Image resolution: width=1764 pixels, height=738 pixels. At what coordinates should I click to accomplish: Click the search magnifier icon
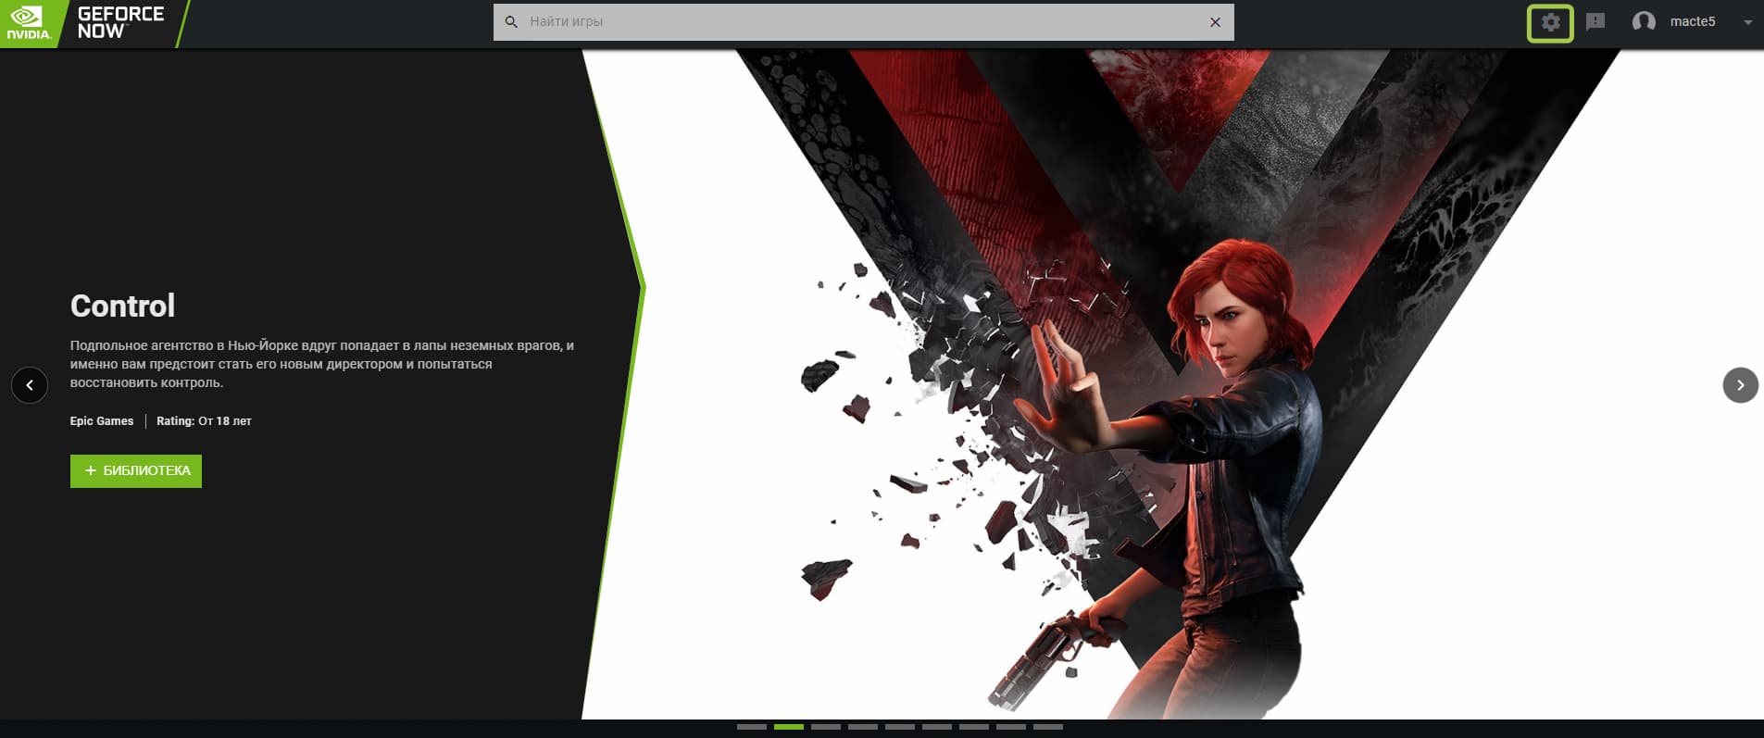click(511, 22)
